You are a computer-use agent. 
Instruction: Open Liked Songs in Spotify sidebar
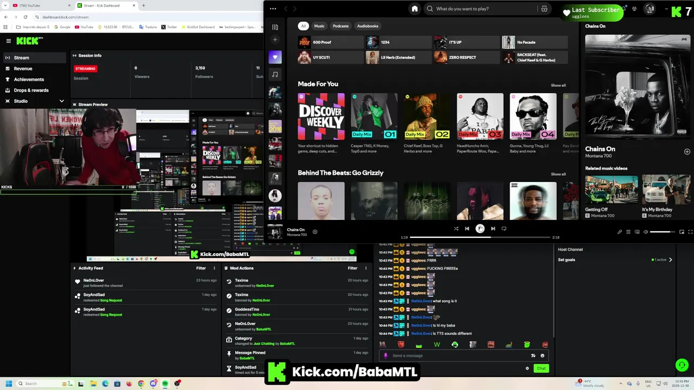pyautogui.click(x=275, y=57)
